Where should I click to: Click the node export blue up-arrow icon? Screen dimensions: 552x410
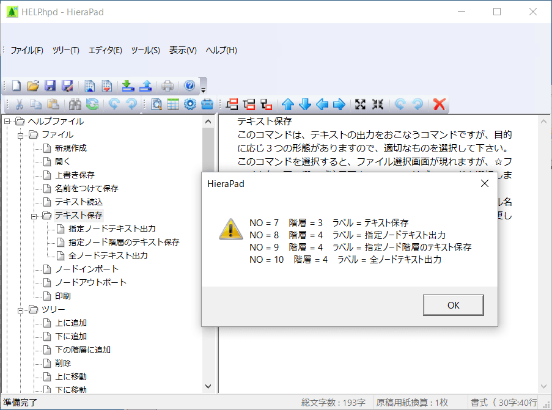tap(145, 86)
